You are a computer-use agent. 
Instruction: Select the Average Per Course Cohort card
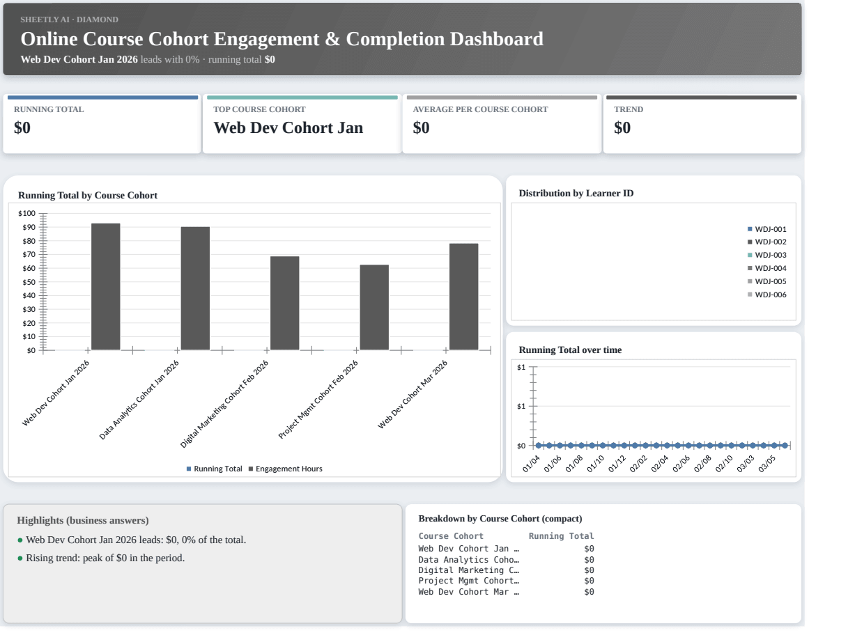point(502,125)
